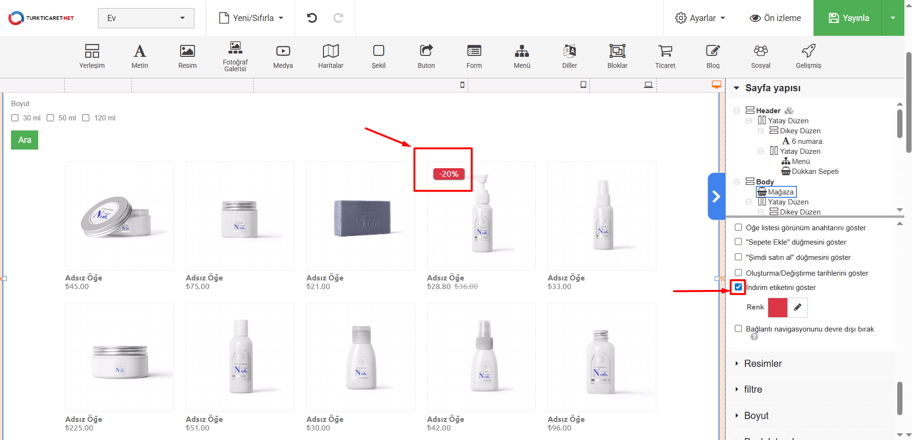Select the Haritalar maps tool
The height and width of the screenshot is (440, 912).
click(331, 56)
